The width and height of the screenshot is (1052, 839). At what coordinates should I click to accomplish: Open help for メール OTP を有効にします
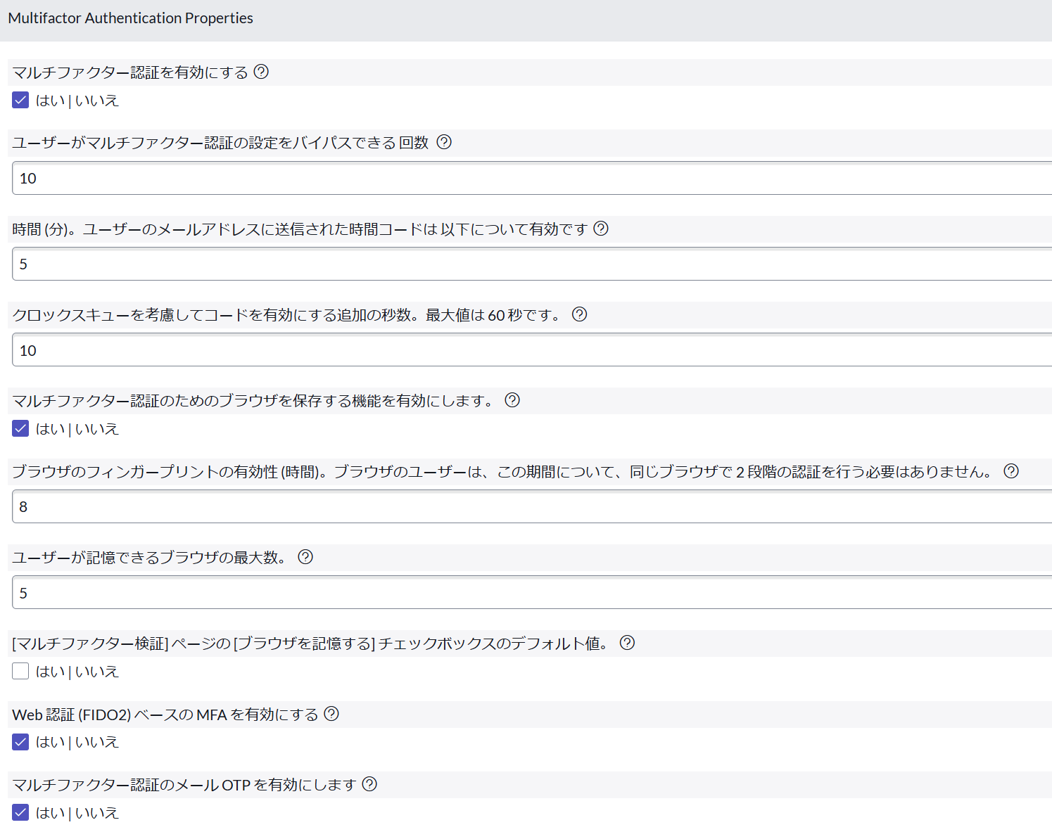coord(369,784)
